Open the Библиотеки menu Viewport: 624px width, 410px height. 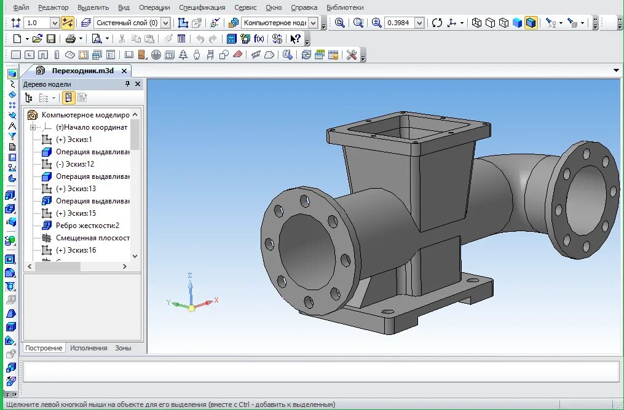coord(345,7)
